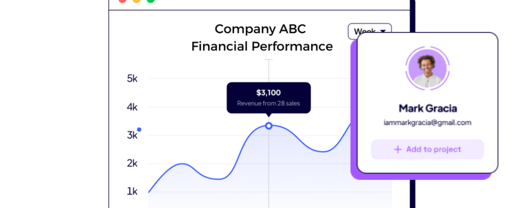Select the highlighted circle data point on the line

point(269,126)
